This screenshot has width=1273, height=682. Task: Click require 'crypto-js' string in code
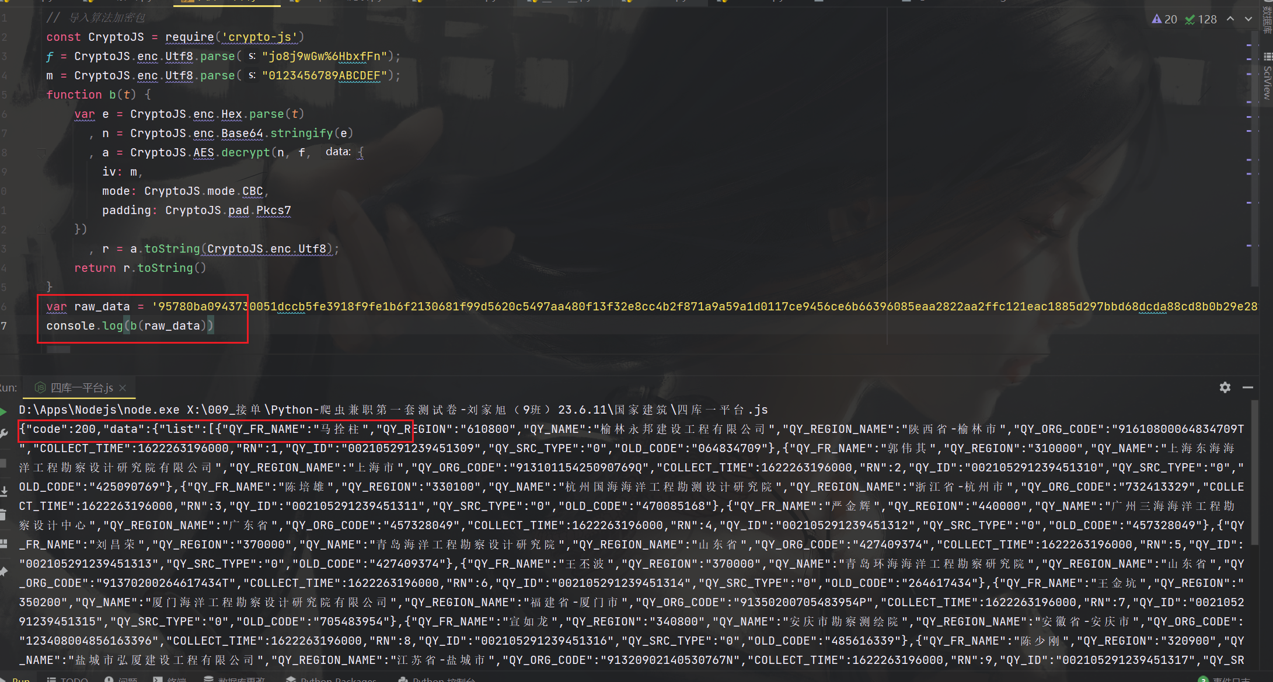[260, 37]
